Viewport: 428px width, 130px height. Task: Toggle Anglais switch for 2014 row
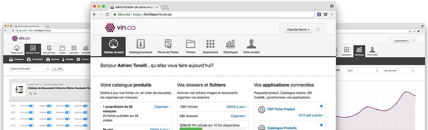[x=50, y=119]
